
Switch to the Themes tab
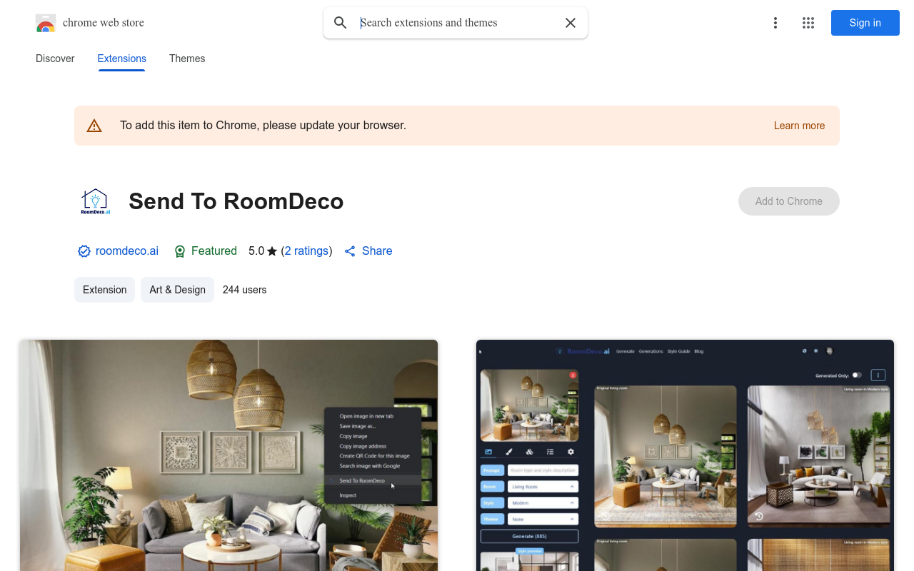click(x=187, y=59)
